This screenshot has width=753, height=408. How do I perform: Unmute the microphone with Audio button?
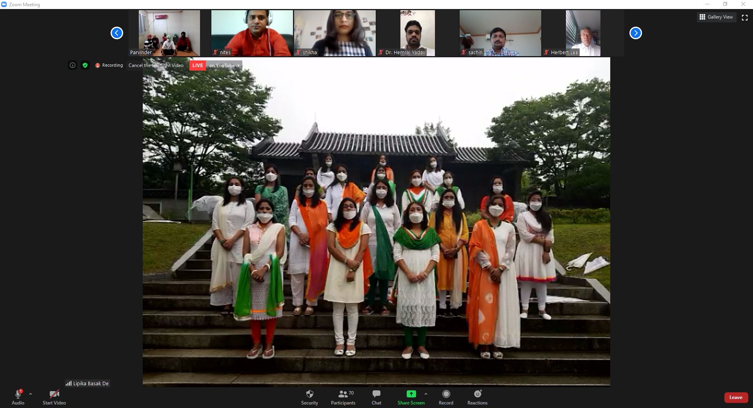point(18,397)
